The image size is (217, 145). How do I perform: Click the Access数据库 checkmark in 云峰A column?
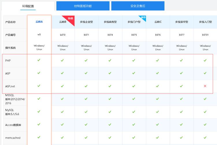(x=39, y=124)
